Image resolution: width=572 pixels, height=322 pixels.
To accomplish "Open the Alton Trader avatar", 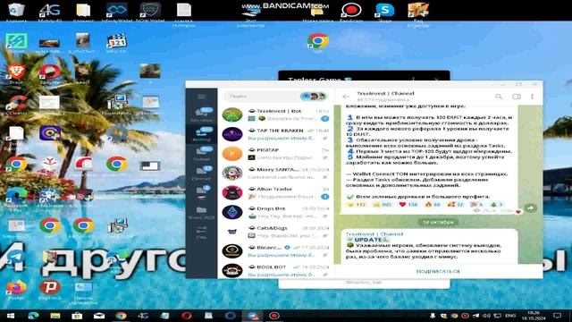I will tap(232, 193).
